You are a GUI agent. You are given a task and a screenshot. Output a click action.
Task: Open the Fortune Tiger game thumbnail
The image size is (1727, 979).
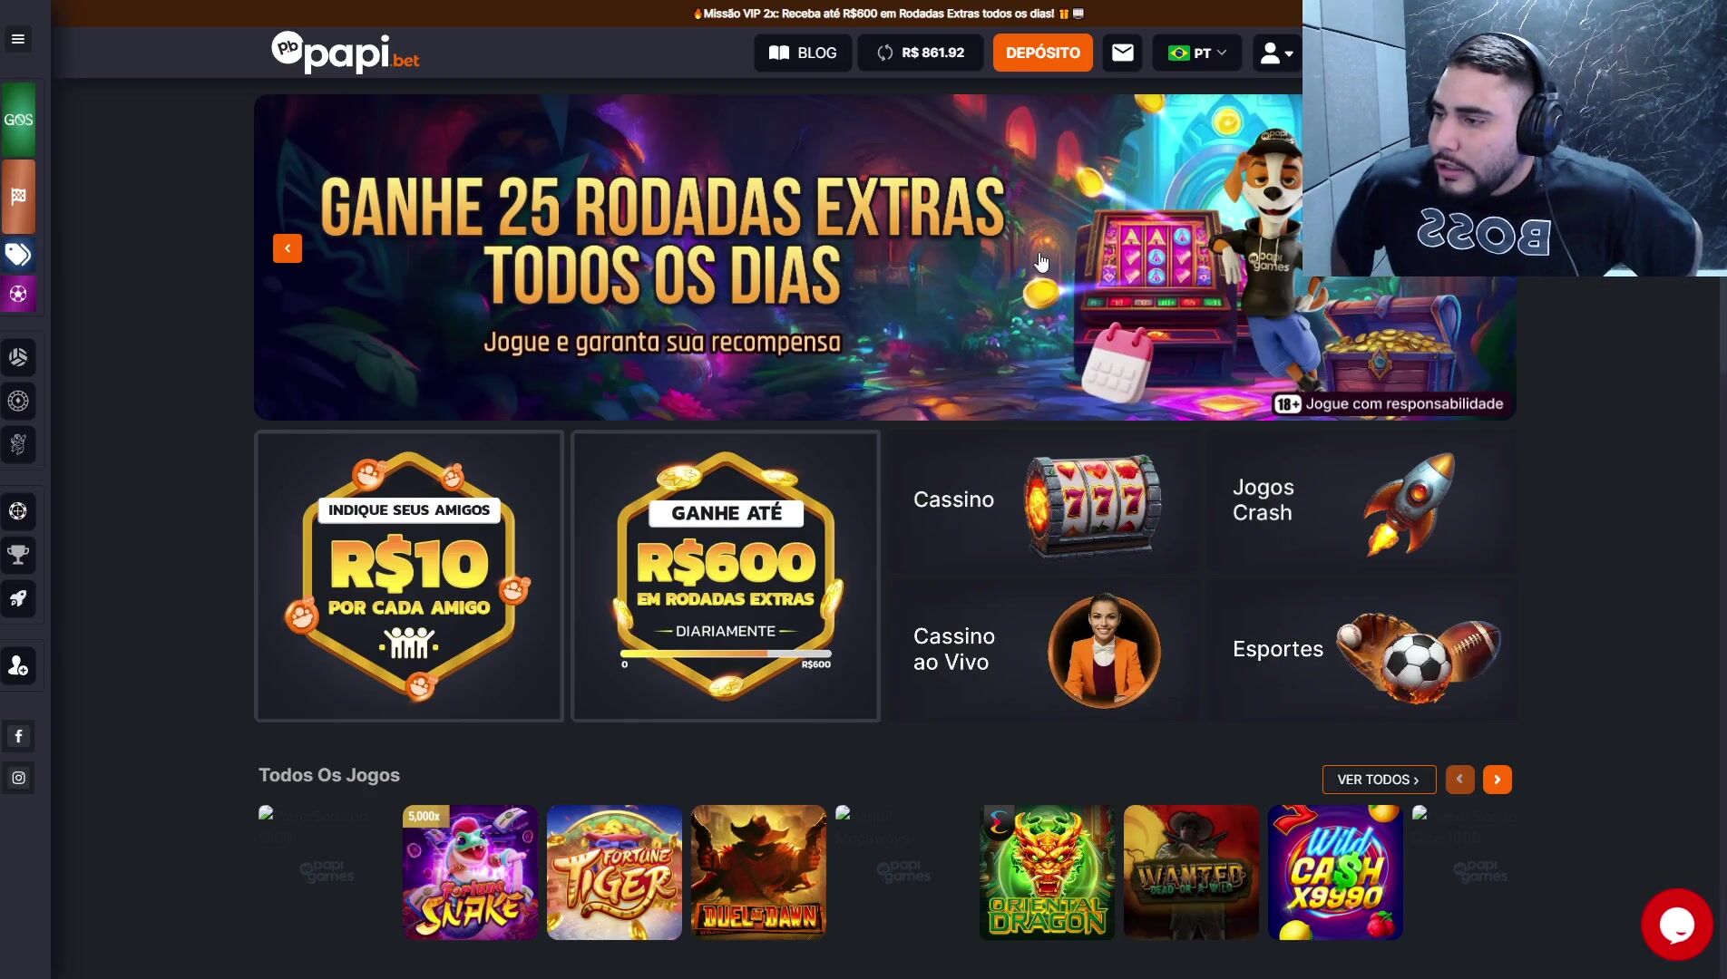coord(614,872)
